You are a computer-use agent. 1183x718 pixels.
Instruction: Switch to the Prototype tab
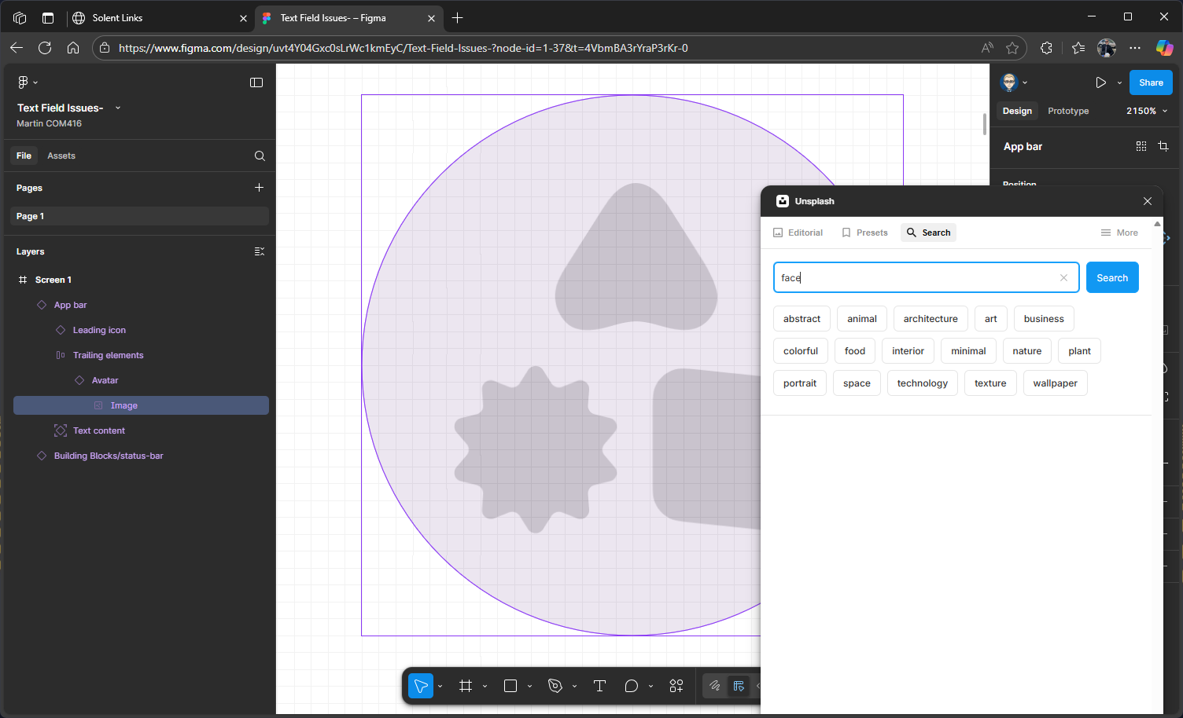pos(1067,111)
